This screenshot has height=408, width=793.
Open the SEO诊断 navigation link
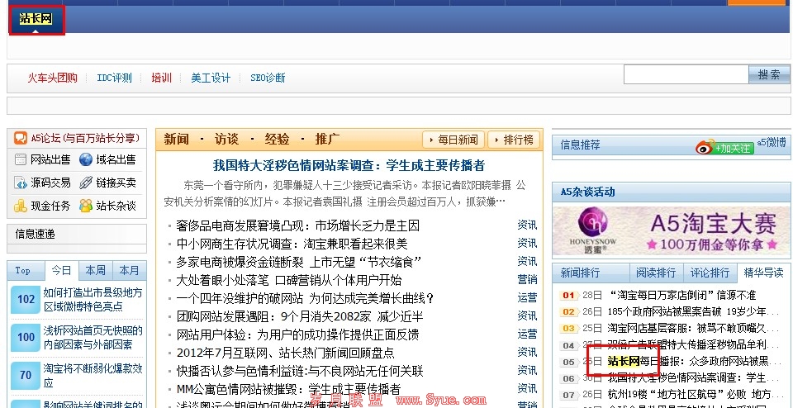coord(268,78)
